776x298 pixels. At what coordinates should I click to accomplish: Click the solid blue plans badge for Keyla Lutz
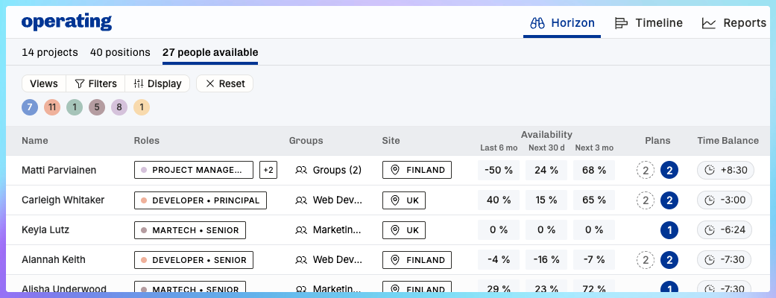(669, 230)
